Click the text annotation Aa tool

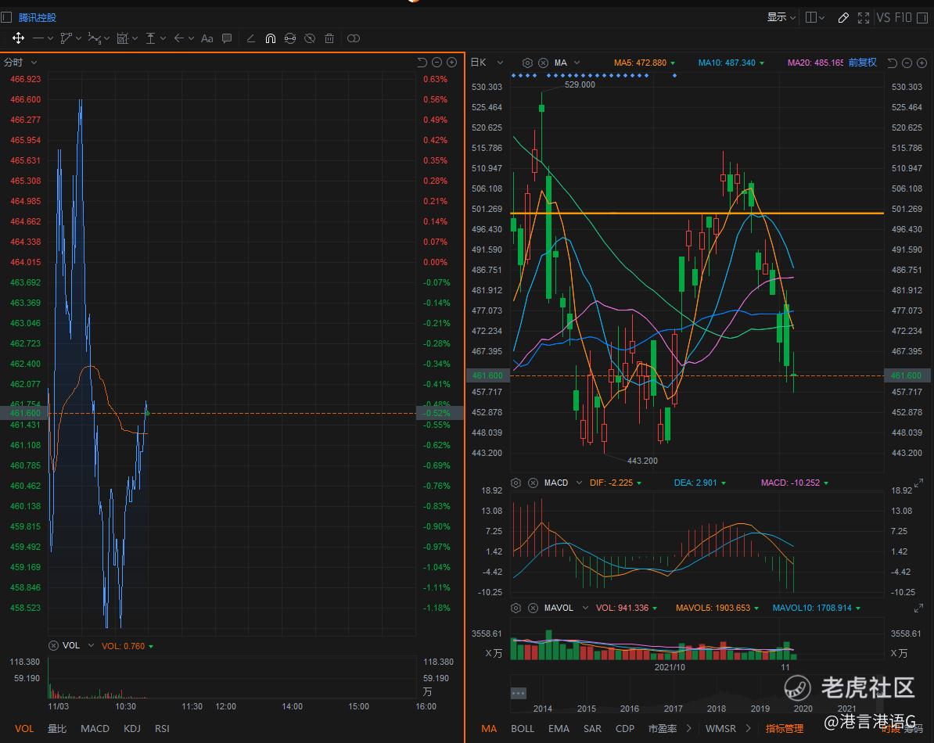(x=207, y=38)
